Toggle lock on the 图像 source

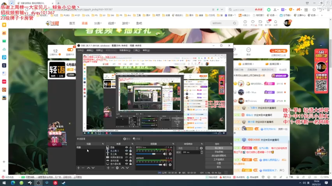(130, 148)
